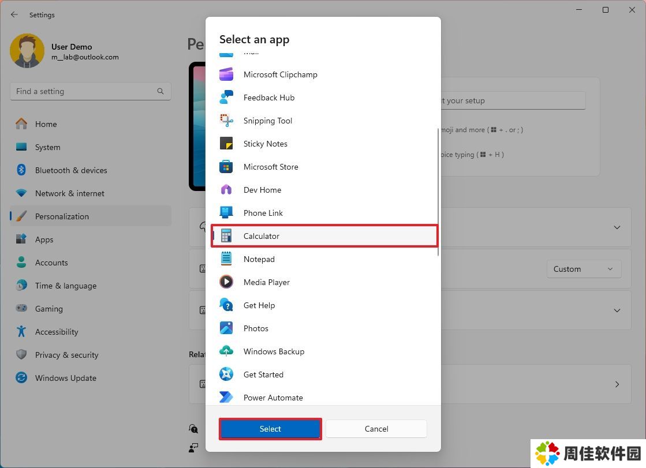Select the Phone Link icon

[226, 213]
